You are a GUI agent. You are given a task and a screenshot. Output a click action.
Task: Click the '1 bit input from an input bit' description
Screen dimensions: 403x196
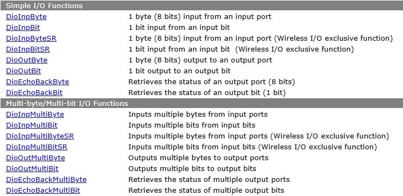[179, 28]
